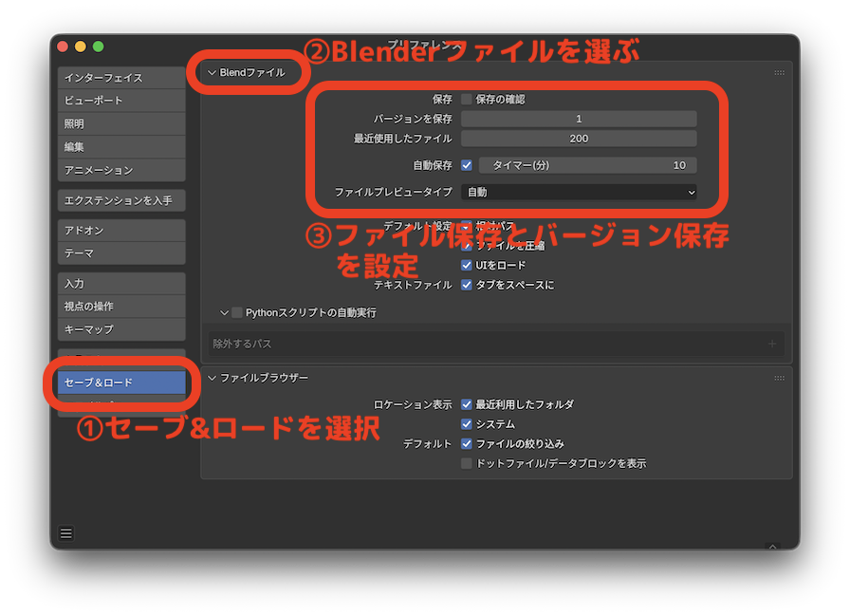Click the plus icon in 除外するパス row
The height and width of the screenshot is (616, 850).
[x=772, y=344]
